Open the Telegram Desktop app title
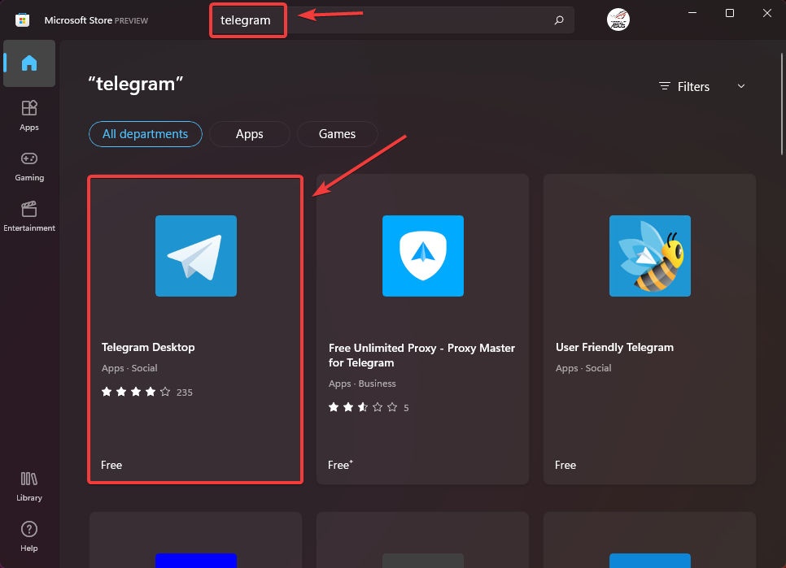 pos(148,347)
